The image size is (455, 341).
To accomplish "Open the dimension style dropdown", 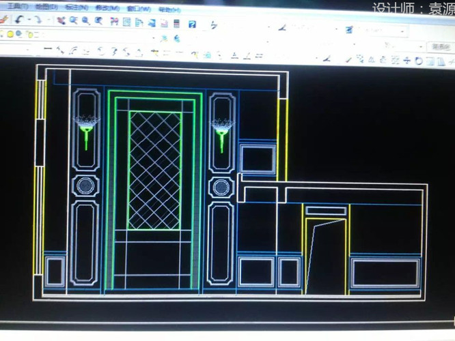I will (403, 31).
